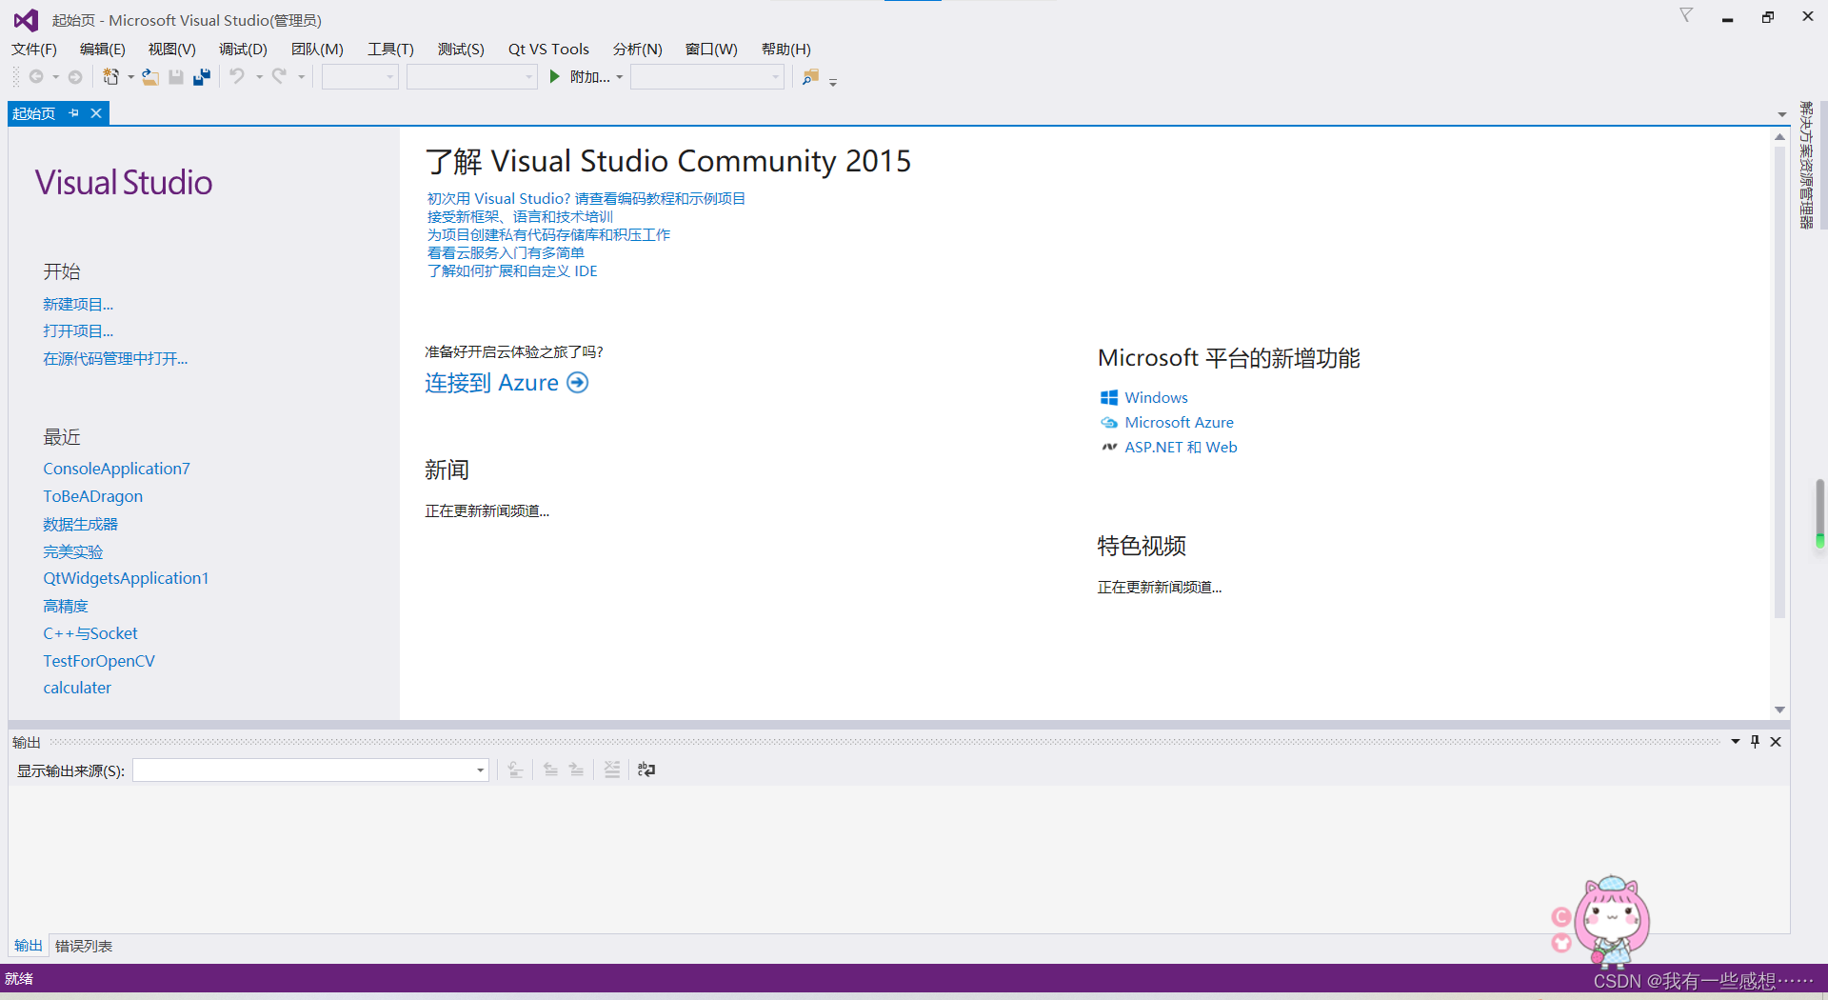Click go to next message icon

(x=576, y=770)
